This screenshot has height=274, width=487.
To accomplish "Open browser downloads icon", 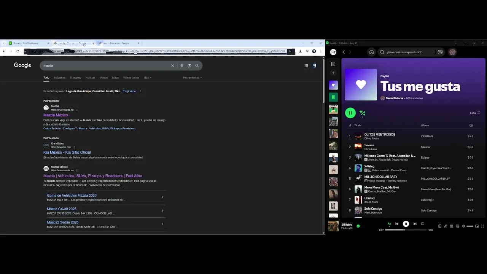I will [x=300, y=51].
